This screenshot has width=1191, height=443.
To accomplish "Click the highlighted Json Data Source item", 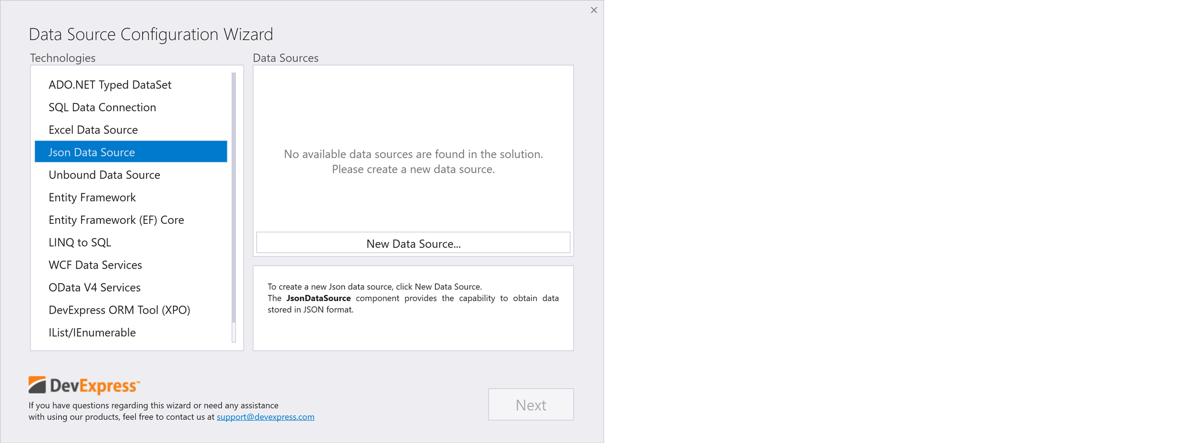I will point(131,151).
